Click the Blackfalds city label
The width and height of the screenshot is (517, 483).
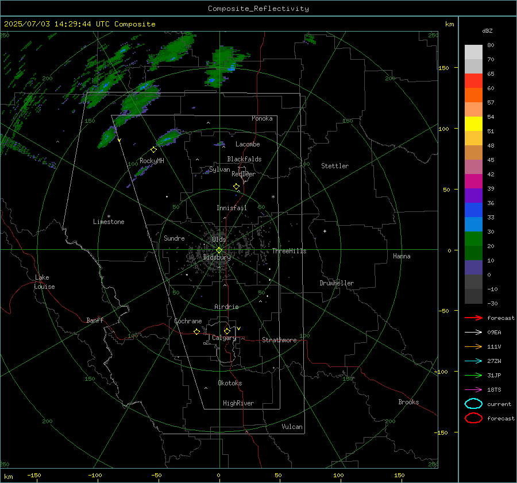point(244,159)
